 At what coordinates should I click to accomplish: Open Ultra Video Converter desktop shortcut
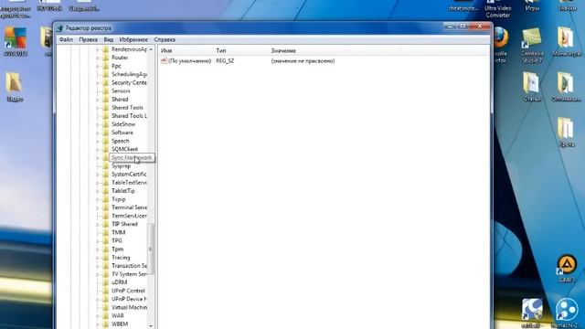tap(497, 9)
